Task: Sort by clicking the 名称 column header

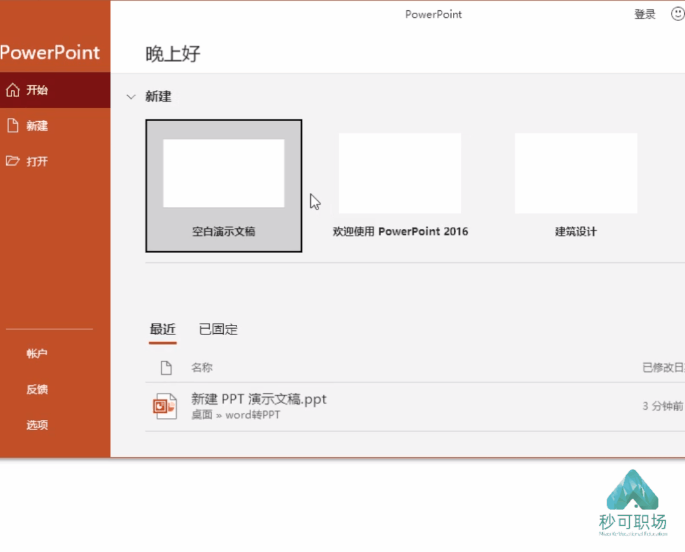Action: tap(202, 368)
